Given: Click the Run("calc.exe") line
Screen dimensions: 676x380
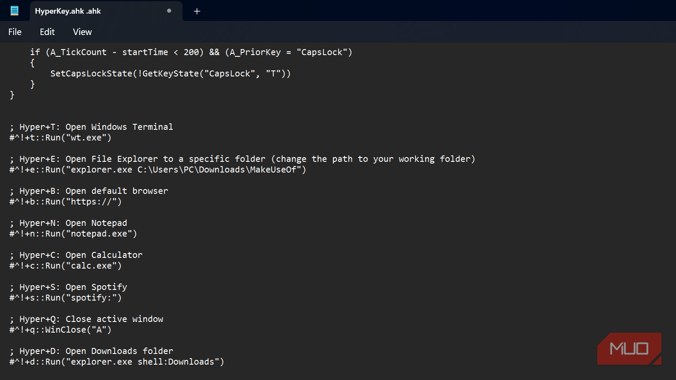Looking at the screenshot, I should (65, 266).
